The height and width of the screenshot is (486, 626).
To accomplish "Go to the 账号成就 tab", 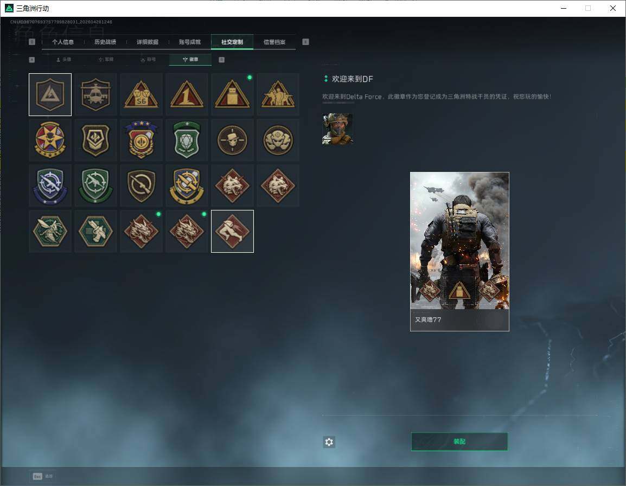I will [190, 42].
